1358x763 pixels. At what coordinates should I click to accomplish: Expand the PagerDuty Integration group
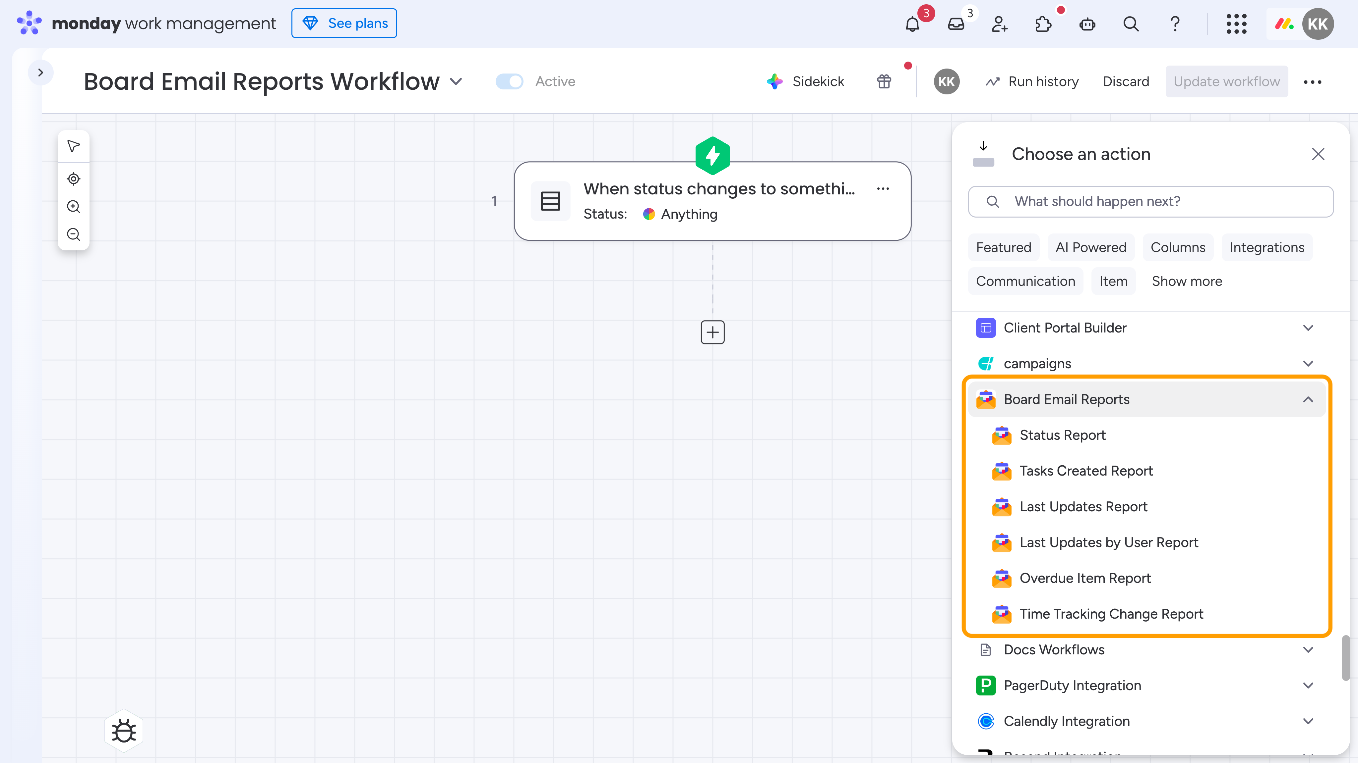tap(1307, 686)
